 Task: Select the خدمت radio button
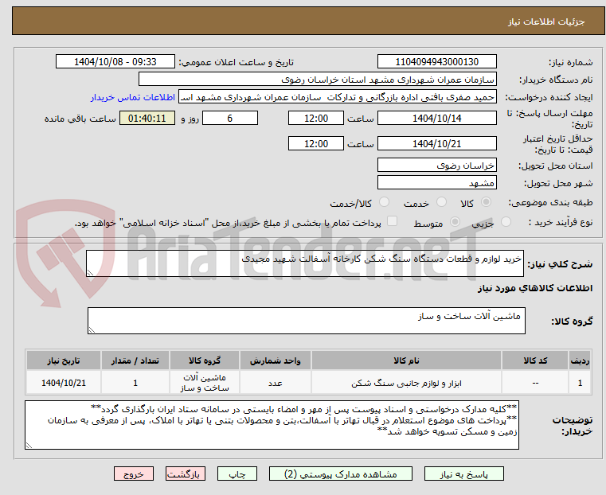(x=441, y=202)
